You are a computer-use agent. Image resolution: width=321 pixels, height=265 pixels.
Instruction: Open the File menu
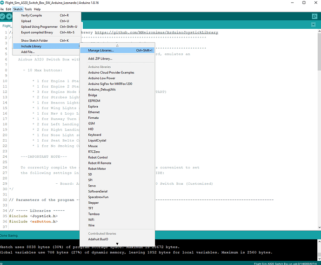tap(2, 9)
